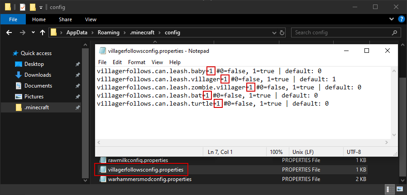Open Notepad's Format menu
The height and width of the screenshot is (195, 407).
136,62
